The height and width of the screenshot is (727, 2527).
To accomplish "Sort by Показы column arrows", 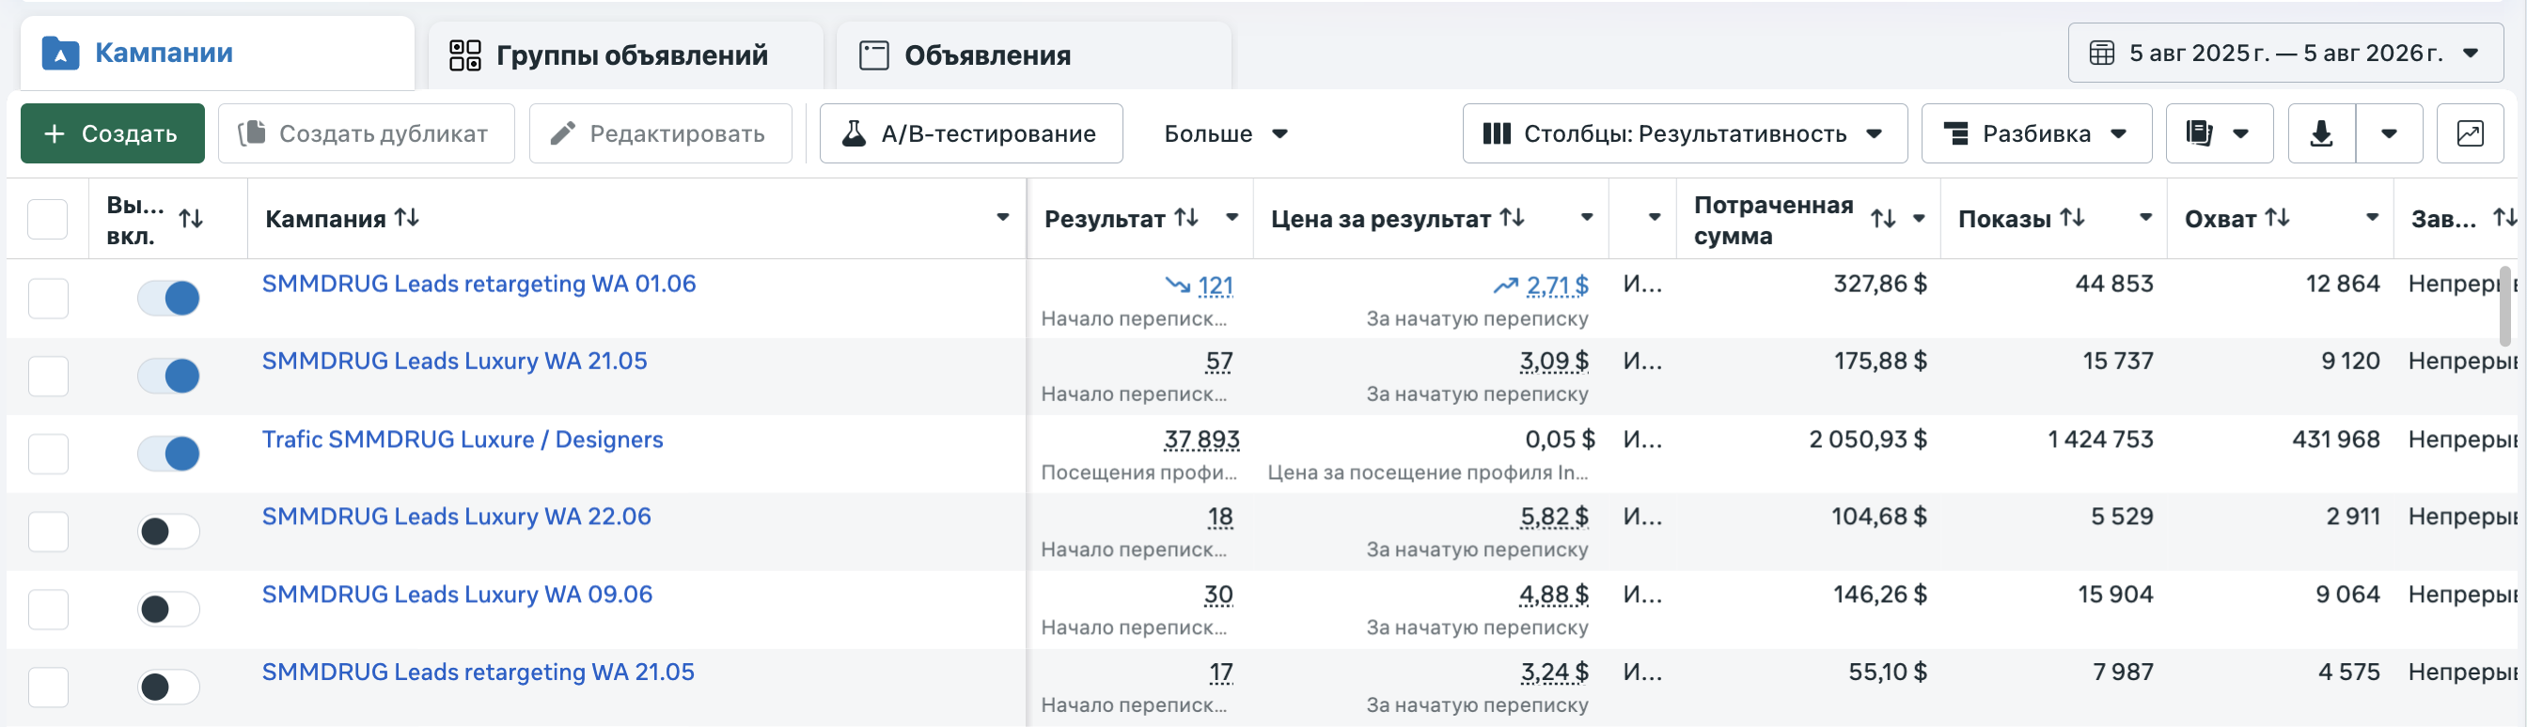I will pos(2072,218).
